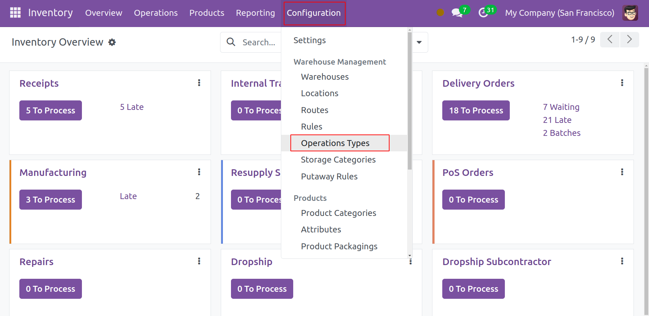The image size is (649, 316).
Task: Open the Dropship Subcontractor card title
Action: (497, 262)
